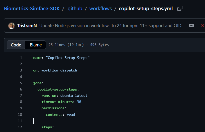Click the workflow_dispatch value
Image resolution: width=205 pixels, height=132 pixels.
59,70
